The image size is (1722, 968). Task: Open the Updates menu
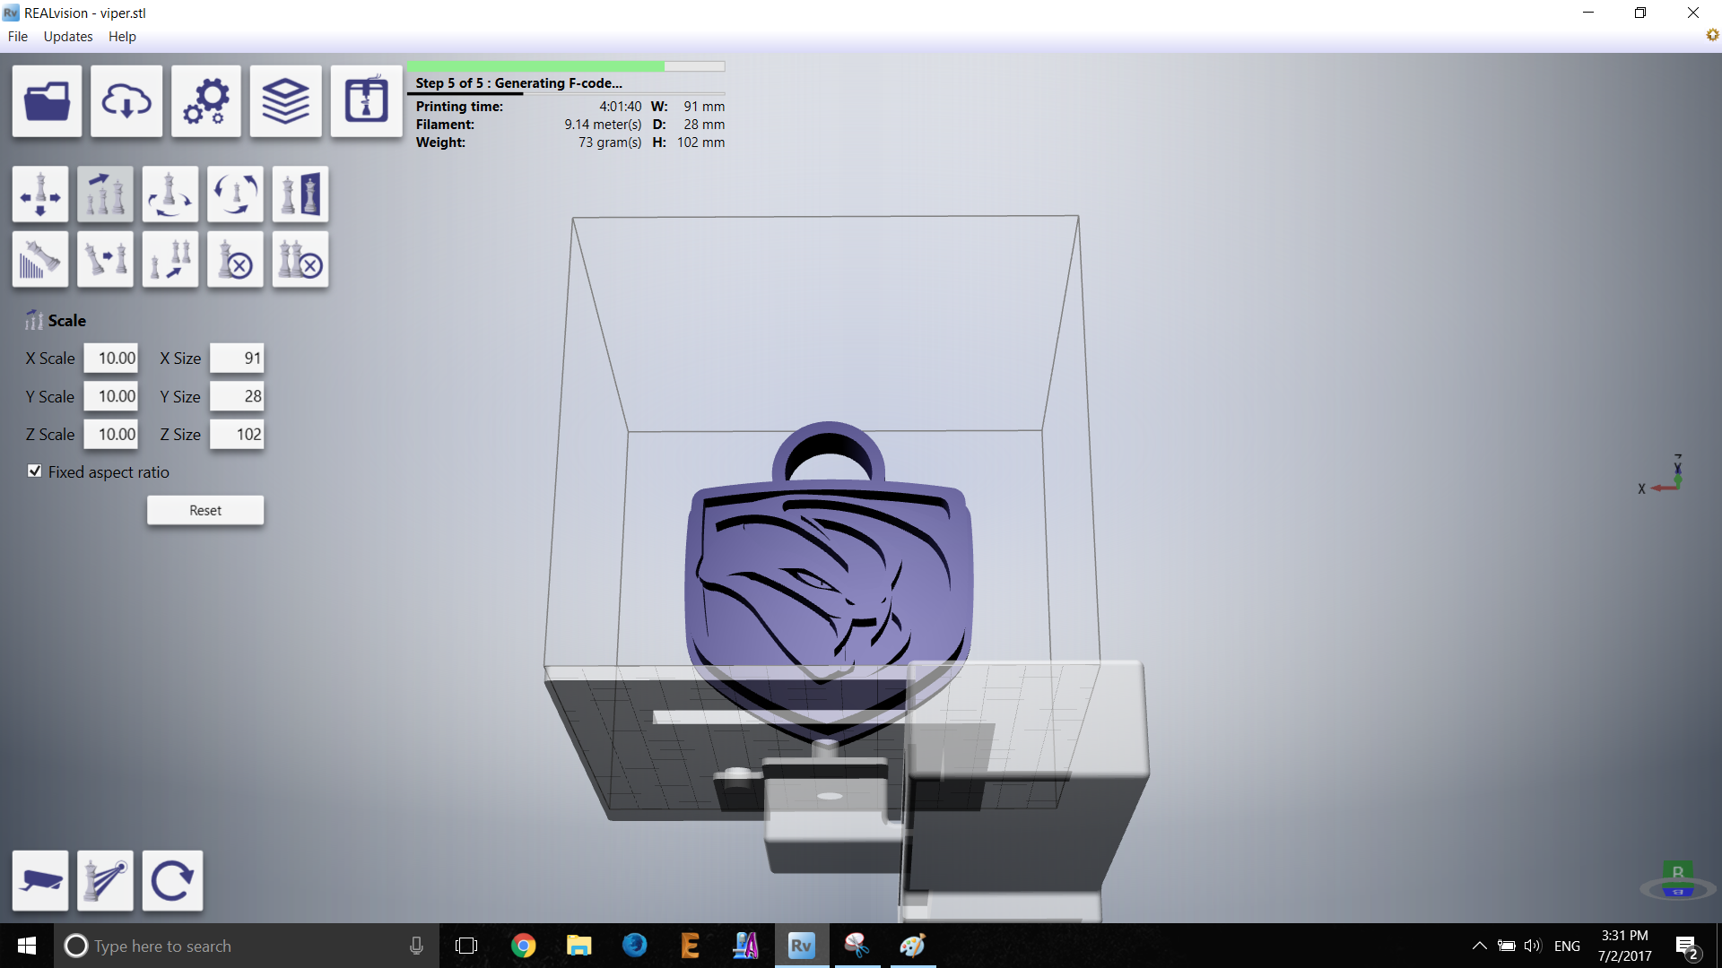point(68,37)
